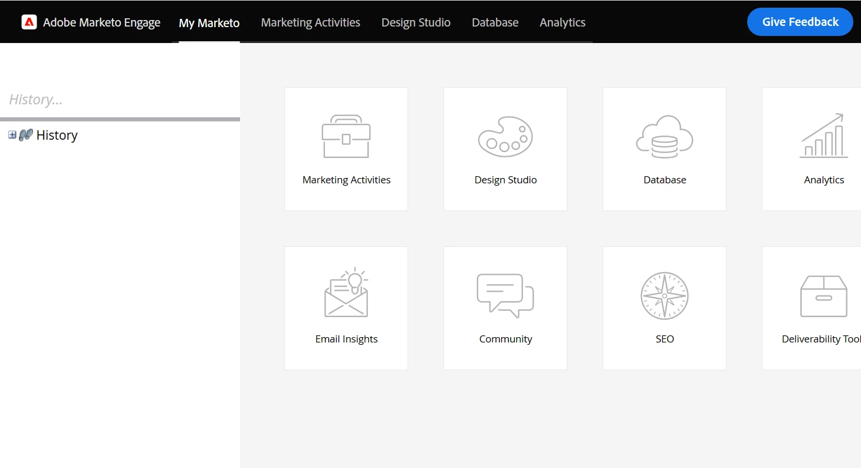Open the Community chat bubbles tile icon

point(505,295)
